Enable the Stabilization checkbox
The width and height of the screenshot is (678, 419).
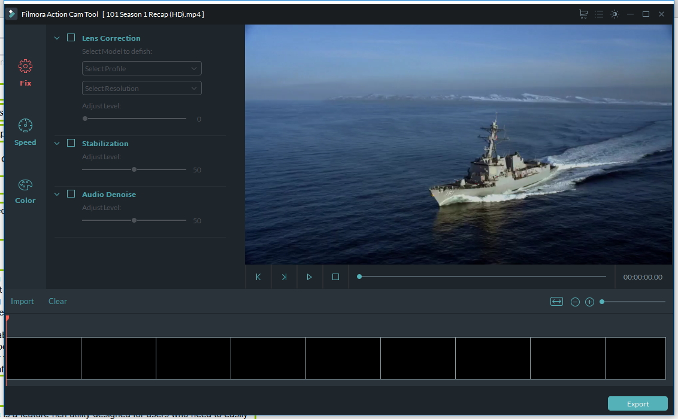[x=71, y=142]
